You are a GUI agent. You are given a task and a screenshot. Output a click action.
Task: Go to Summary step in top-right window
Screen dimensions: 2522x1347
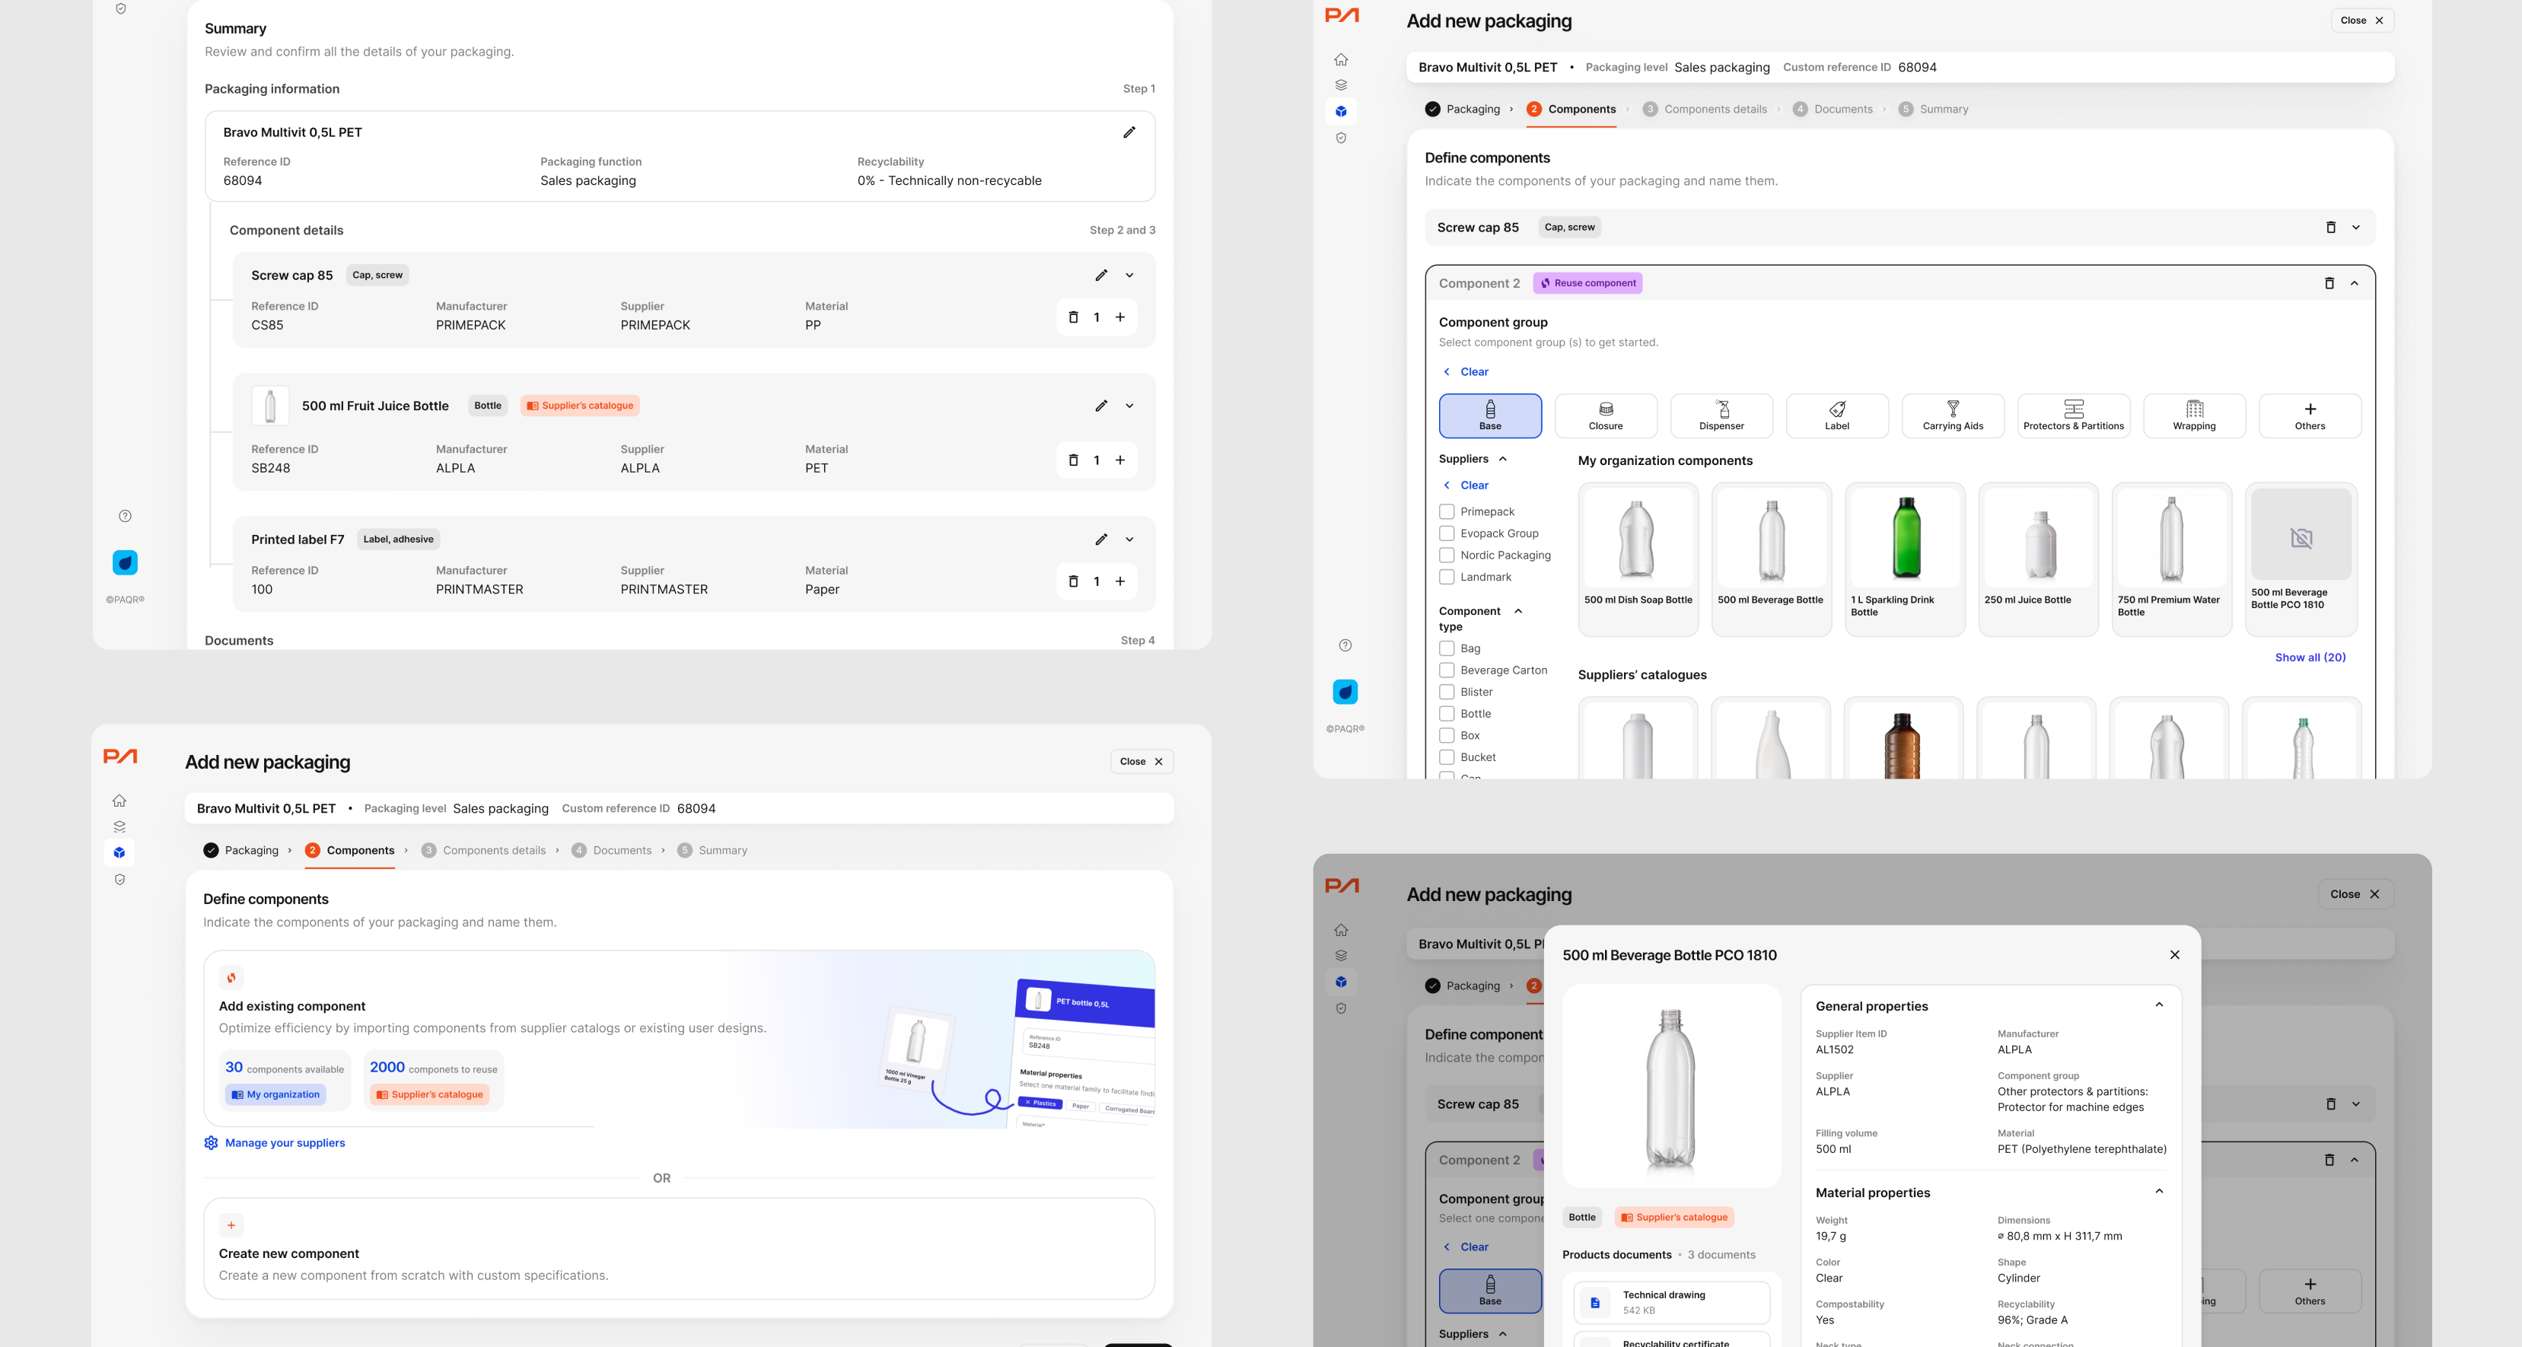click(1933, 110)
